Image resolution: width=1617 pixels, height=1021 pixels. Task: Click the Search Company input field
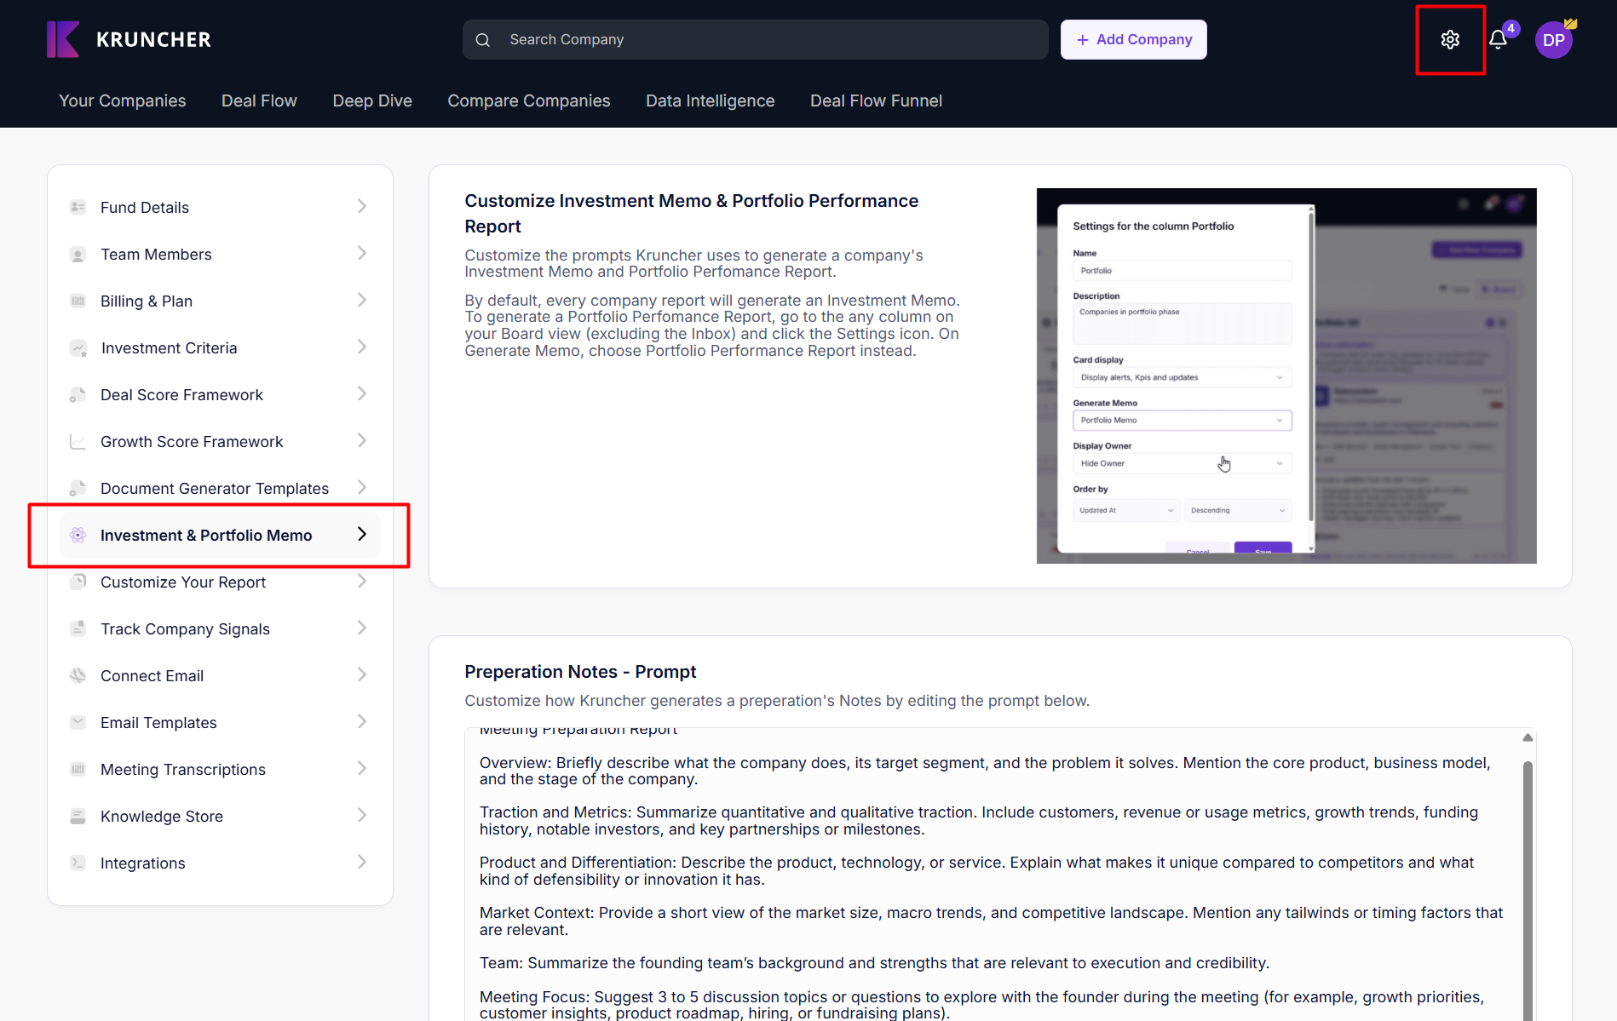(x=767, y=40)
